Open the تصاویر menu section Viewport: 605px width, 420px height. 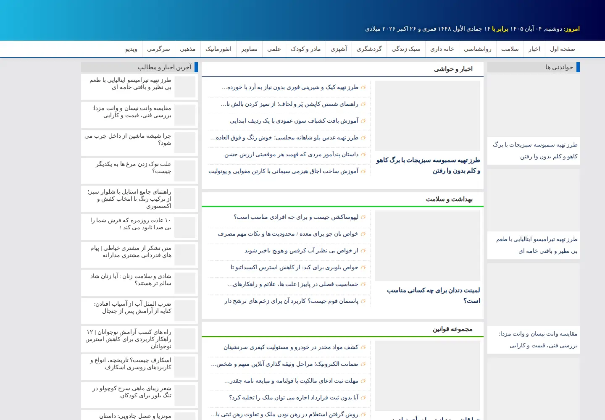[x=249, y=49]
